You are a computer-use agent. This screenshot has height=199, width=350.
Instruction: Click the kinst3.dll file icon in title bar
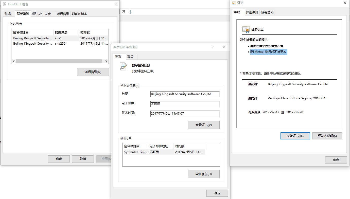tap(5, 4)
